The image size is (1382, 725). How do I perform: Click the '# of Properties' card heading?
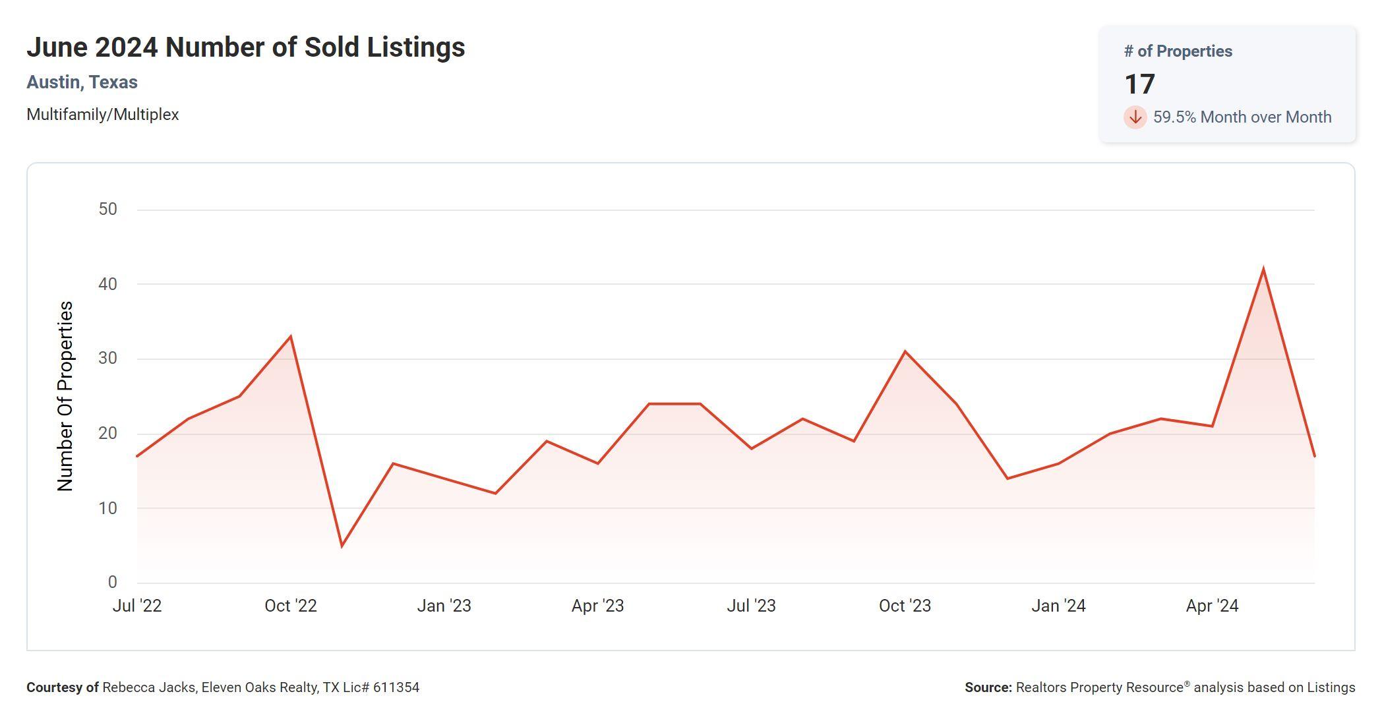click(x=1178, y=51)
